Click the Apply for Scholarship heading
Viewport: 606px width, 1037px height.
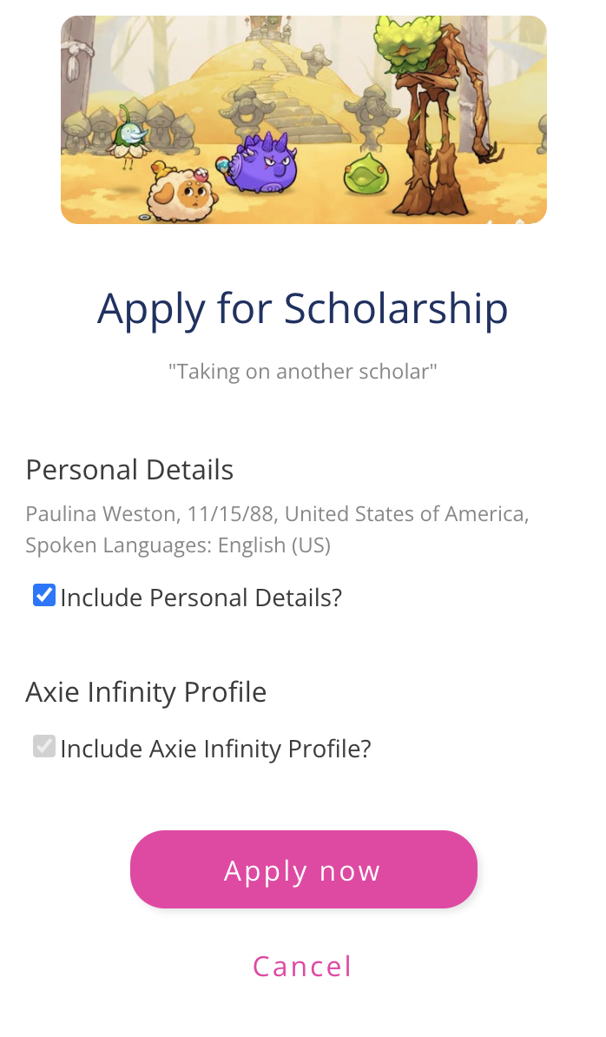point(302,308)
